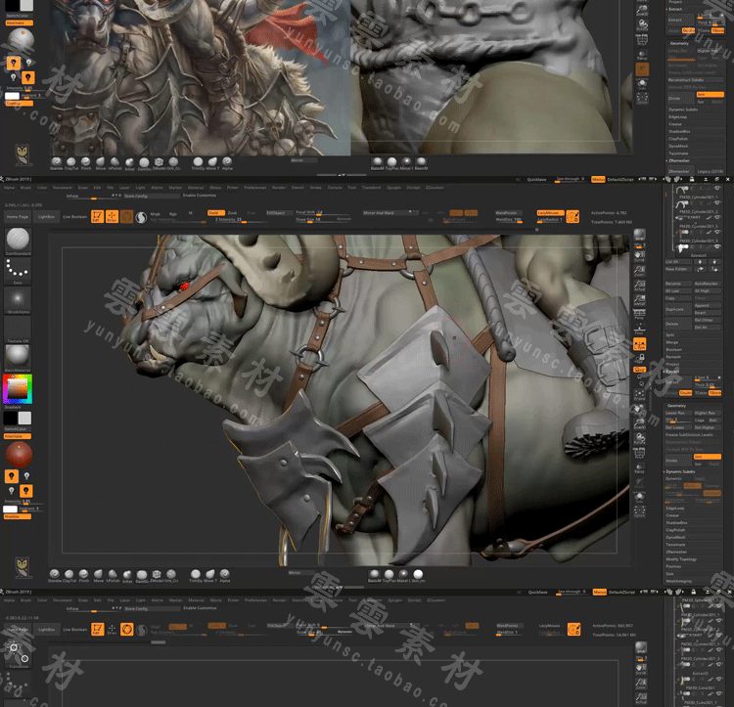This screenshot has width=734, height=707.
Task: Click Edit mode button in middle ZBrush window
Action: click(x=97, y=216)
